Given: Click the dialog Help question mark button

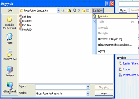Looking at the screenshot, I should click(107, 4).
